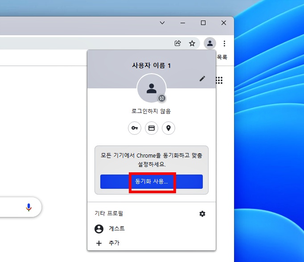Open the 게스트 guest profile
The image size is (304, 262).
click(152, 229)
